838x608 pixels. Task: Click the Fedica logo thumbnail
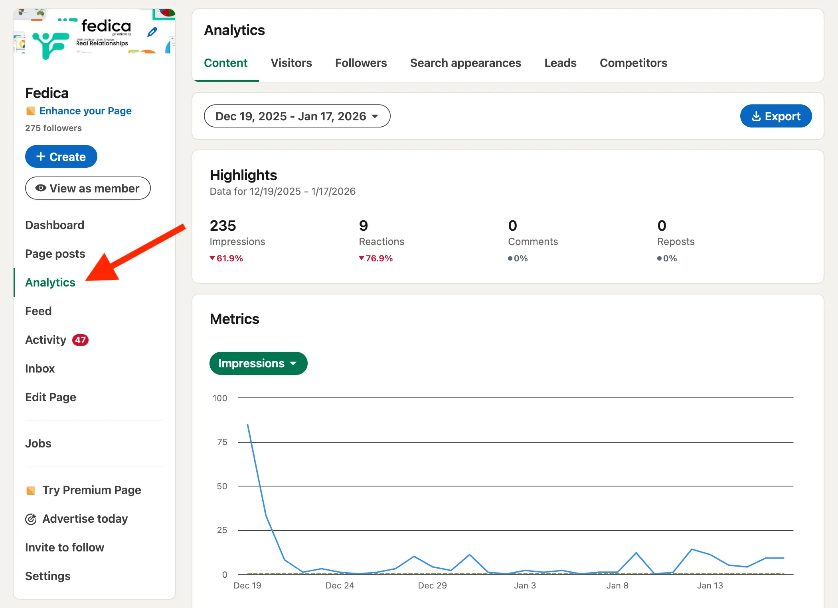coord(49,45)
